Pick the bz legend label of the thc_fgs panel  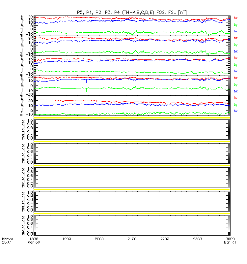point(235,58)
